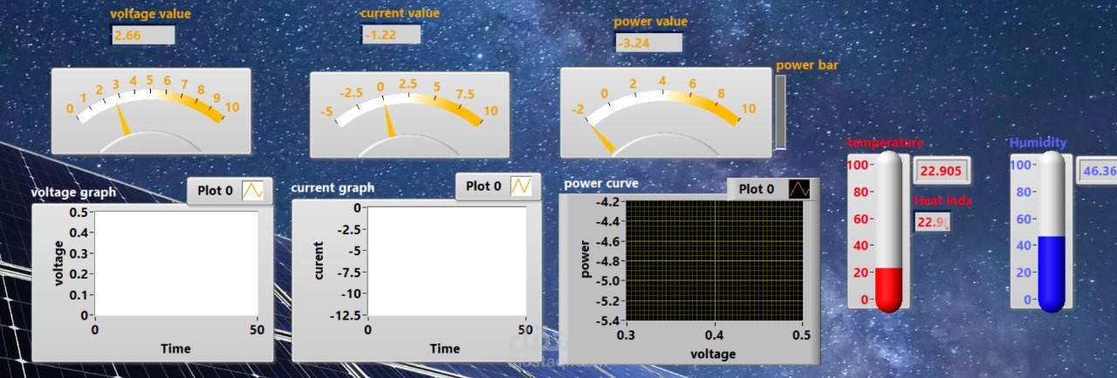Click the current graph 'Time' axis label
This screenshot has width=1117, height=378.
point(444,348)
